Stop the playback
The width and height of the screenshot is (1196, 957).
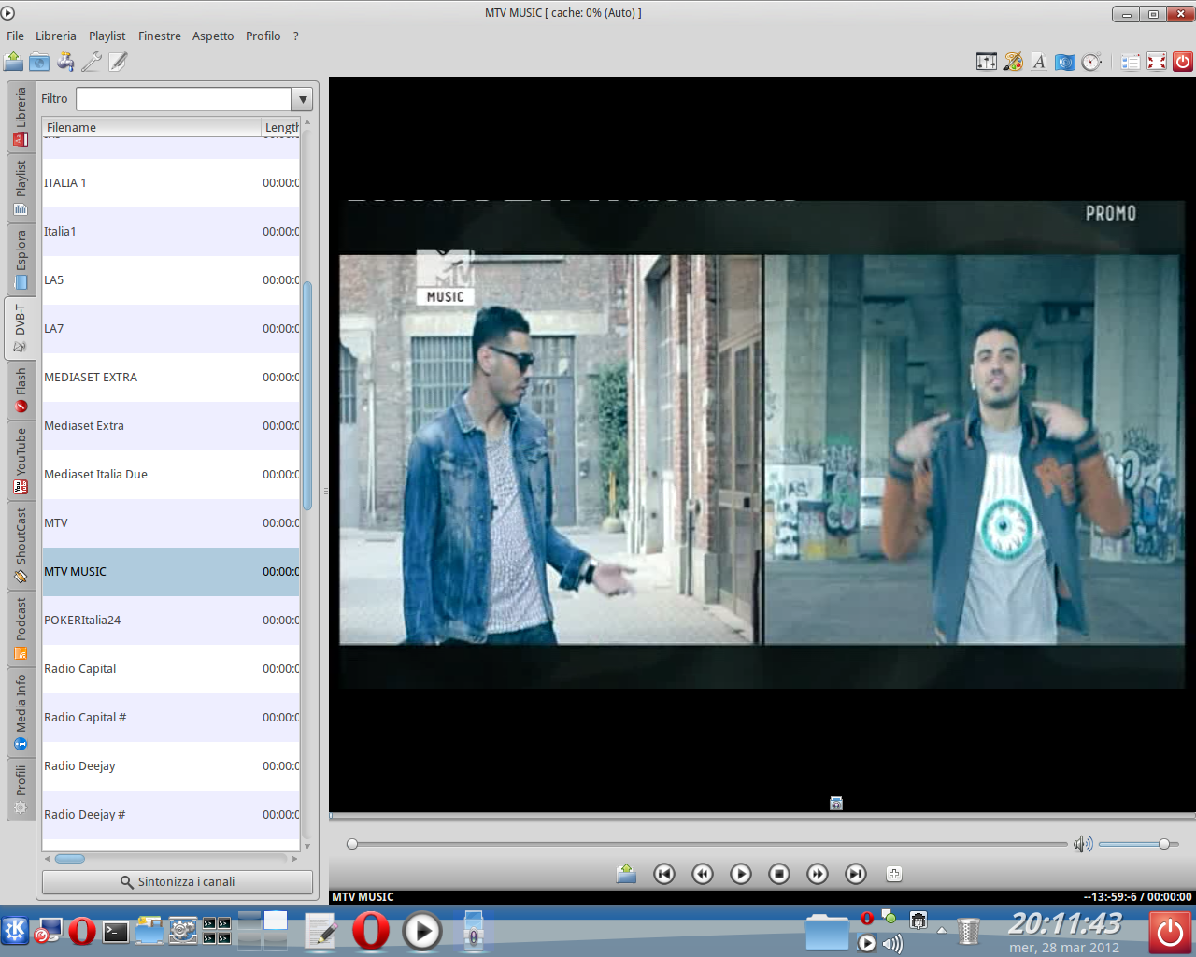(x=779, y=874)
